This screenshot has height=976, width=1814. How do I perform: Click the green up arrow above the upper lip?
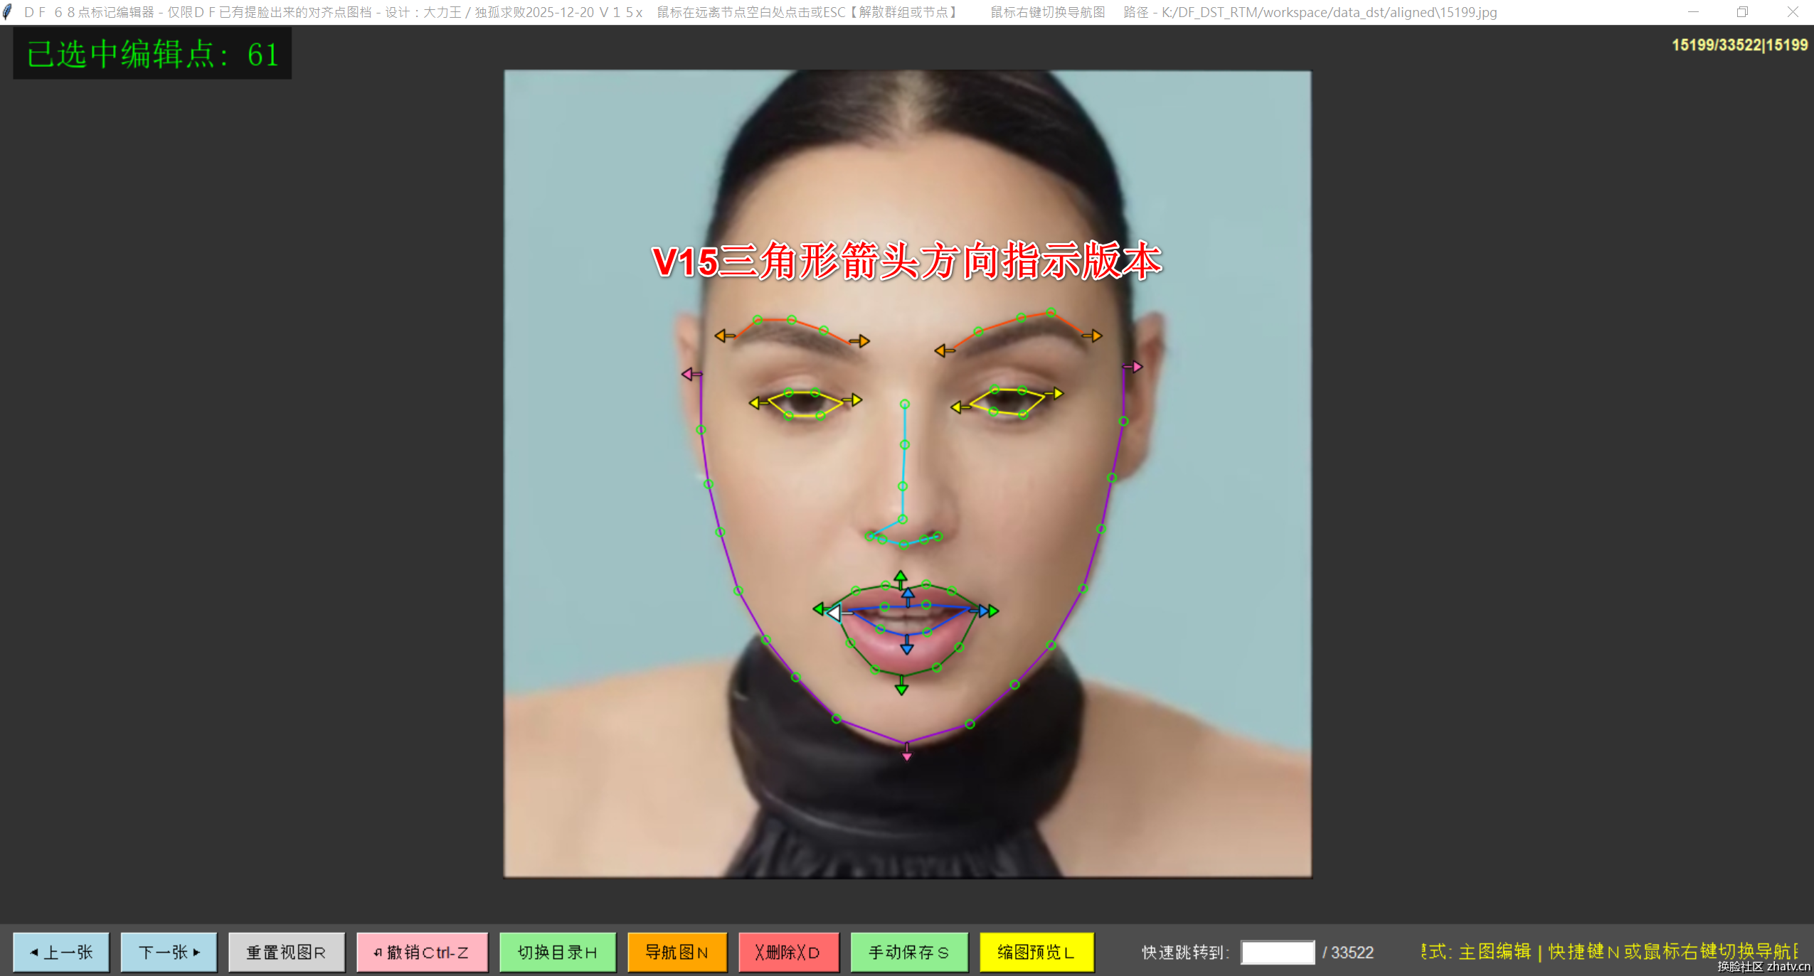tap(901, 577)
